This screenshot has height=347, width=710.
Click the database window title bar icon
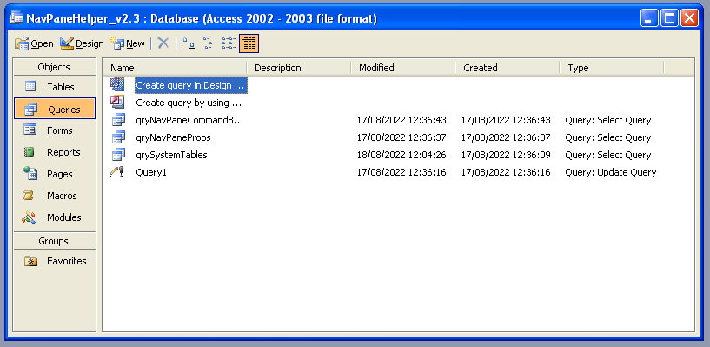(x=16, y=18)
